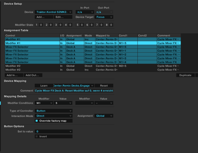
Task: Click the Mode column header
Action: tap(89, 36)
